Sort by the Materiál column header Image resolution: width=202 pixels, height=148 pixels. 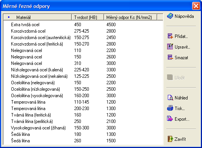coord(37,17)
